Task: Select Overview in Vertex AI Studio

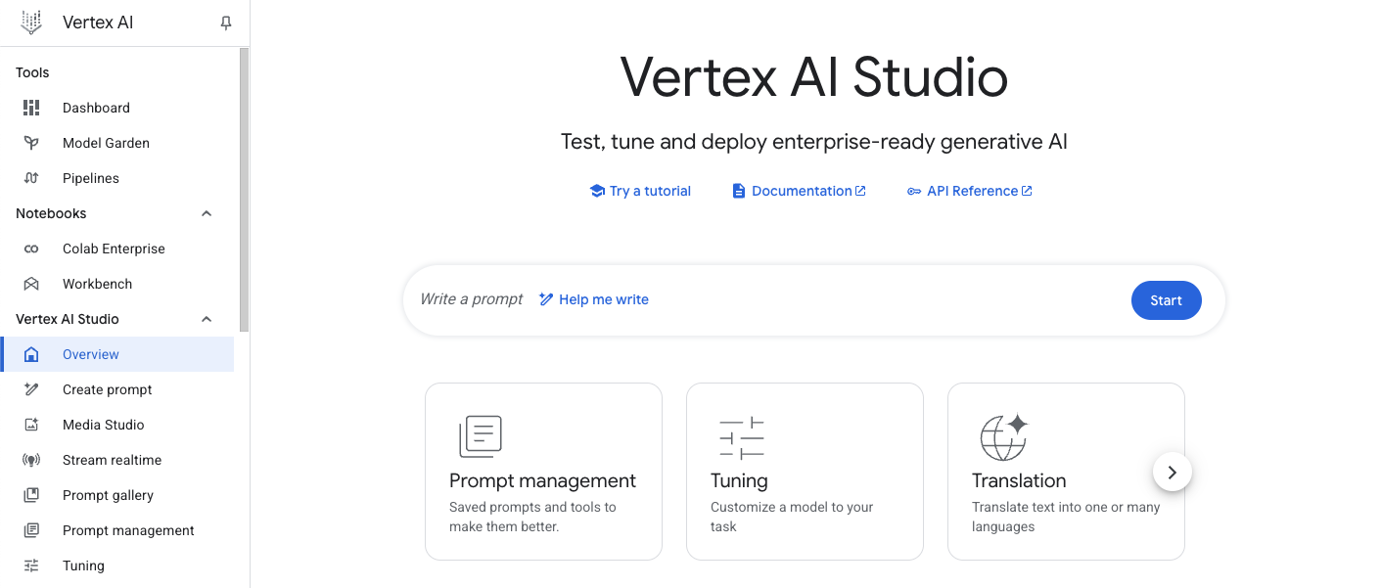Action: (x=117, y=354)
